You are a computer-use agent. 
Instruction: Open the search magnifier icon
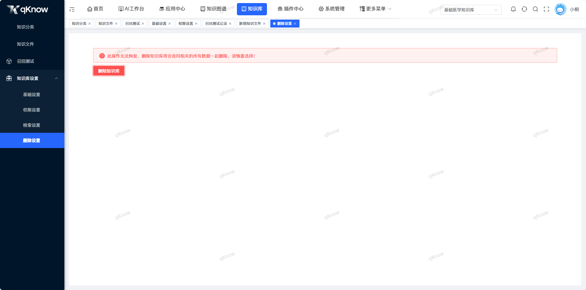535,9
